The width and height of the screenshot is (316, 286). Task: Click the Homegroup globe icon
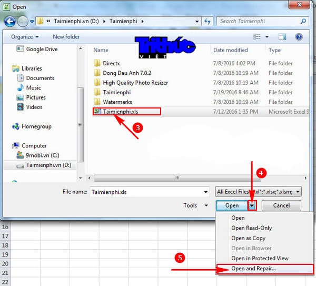point(16,126)
